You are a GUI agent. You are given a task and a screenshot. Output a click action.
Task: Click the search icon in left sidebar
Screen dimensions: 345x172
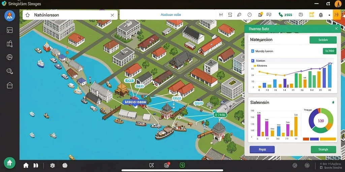click(9, 71)
